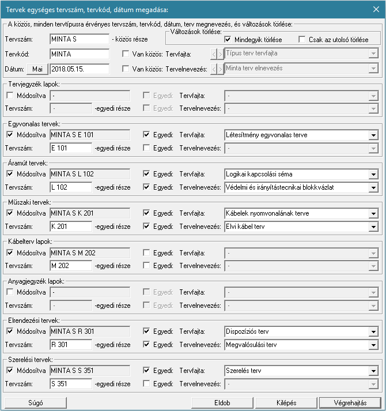This screenshot has height=411, width=386.
Task: Toggle Módosítva in Szerelési tervek
Action: [10, 371]
